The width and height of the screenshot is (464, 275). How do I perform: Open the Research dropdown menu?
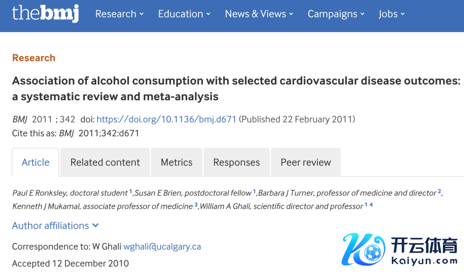coord(119,14)
